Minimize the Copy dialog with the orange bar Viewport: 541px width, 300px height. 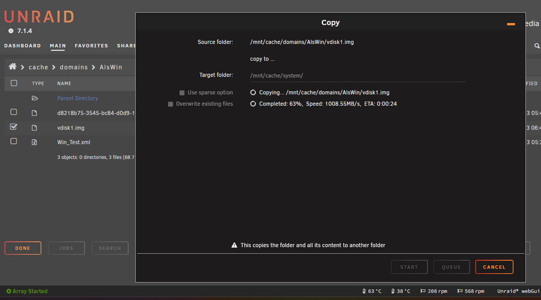(x=511, y=24)
